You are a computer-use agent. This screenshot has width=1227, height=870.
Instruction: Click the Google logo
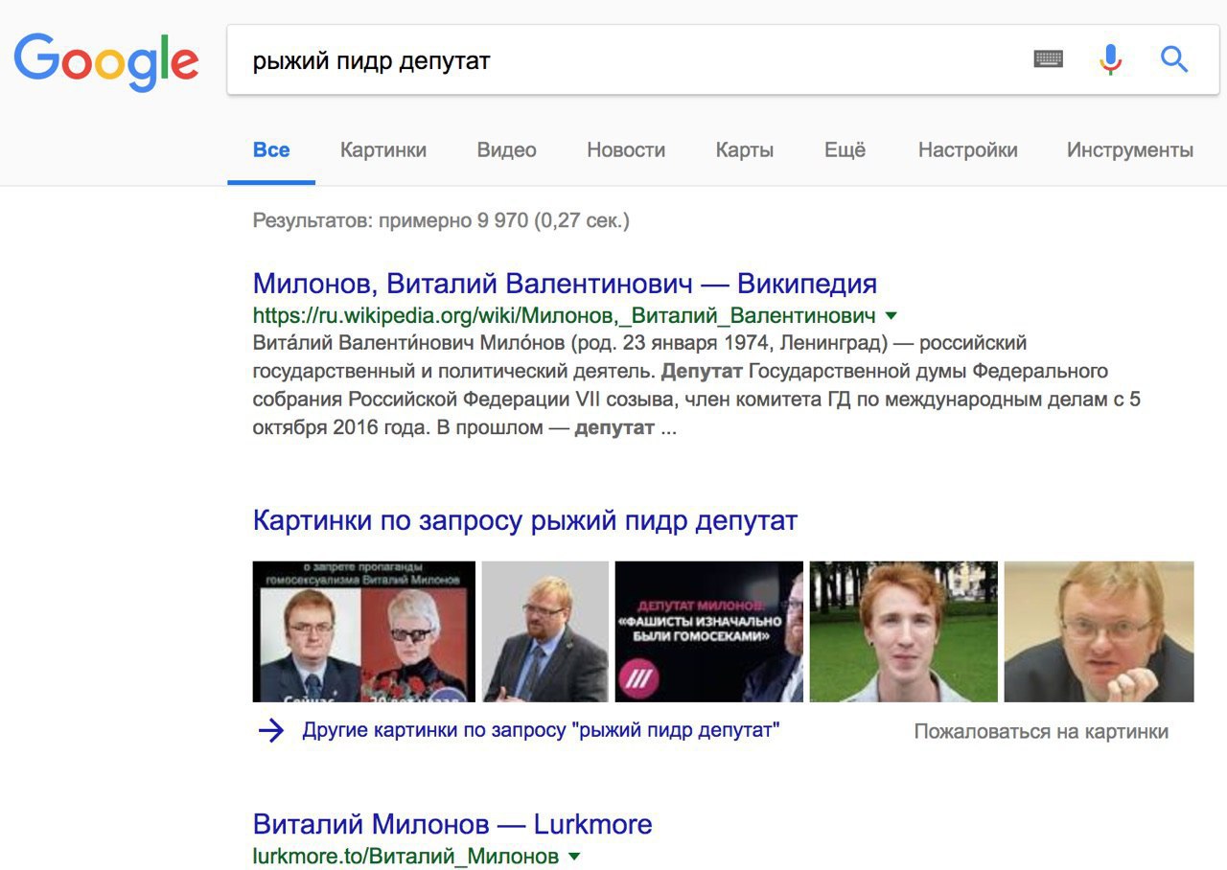106,60
